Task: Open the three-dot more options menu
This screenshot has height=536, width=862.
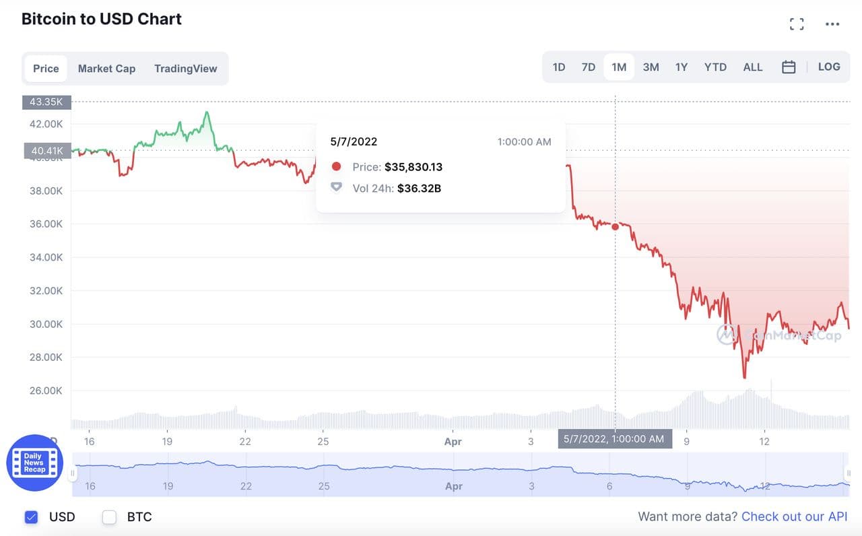Action: [832, 24]
